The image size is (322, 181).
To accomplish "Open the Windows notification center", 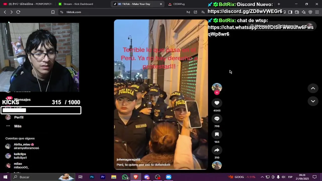I will (x=314, y=177).
